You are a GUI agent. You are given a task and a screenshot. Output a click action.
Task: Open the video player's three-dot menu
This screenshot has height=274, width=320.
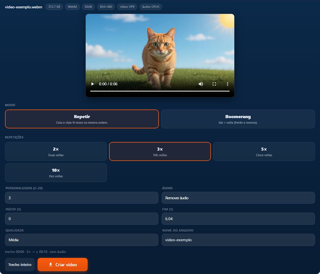click(x=228, y=84)
